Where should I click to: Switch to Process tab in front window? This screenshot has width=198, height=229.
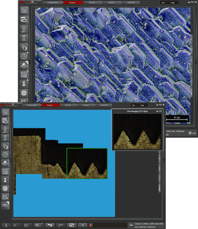click(x=68, y=105)
